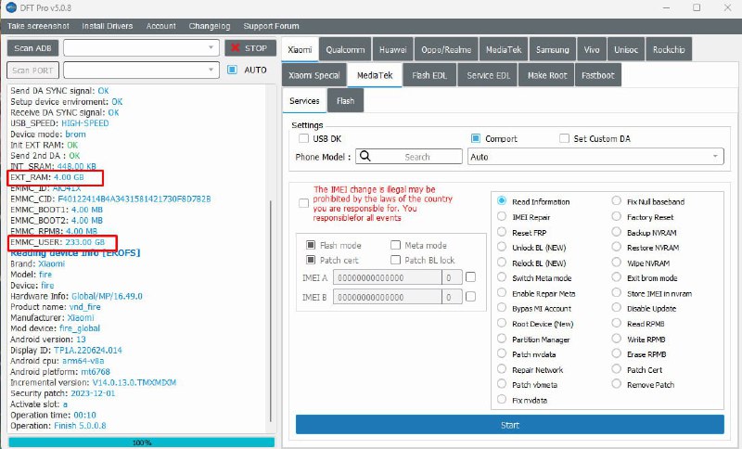
Task: Open the Xiaomi Special tab
Action: coord(314,75)
